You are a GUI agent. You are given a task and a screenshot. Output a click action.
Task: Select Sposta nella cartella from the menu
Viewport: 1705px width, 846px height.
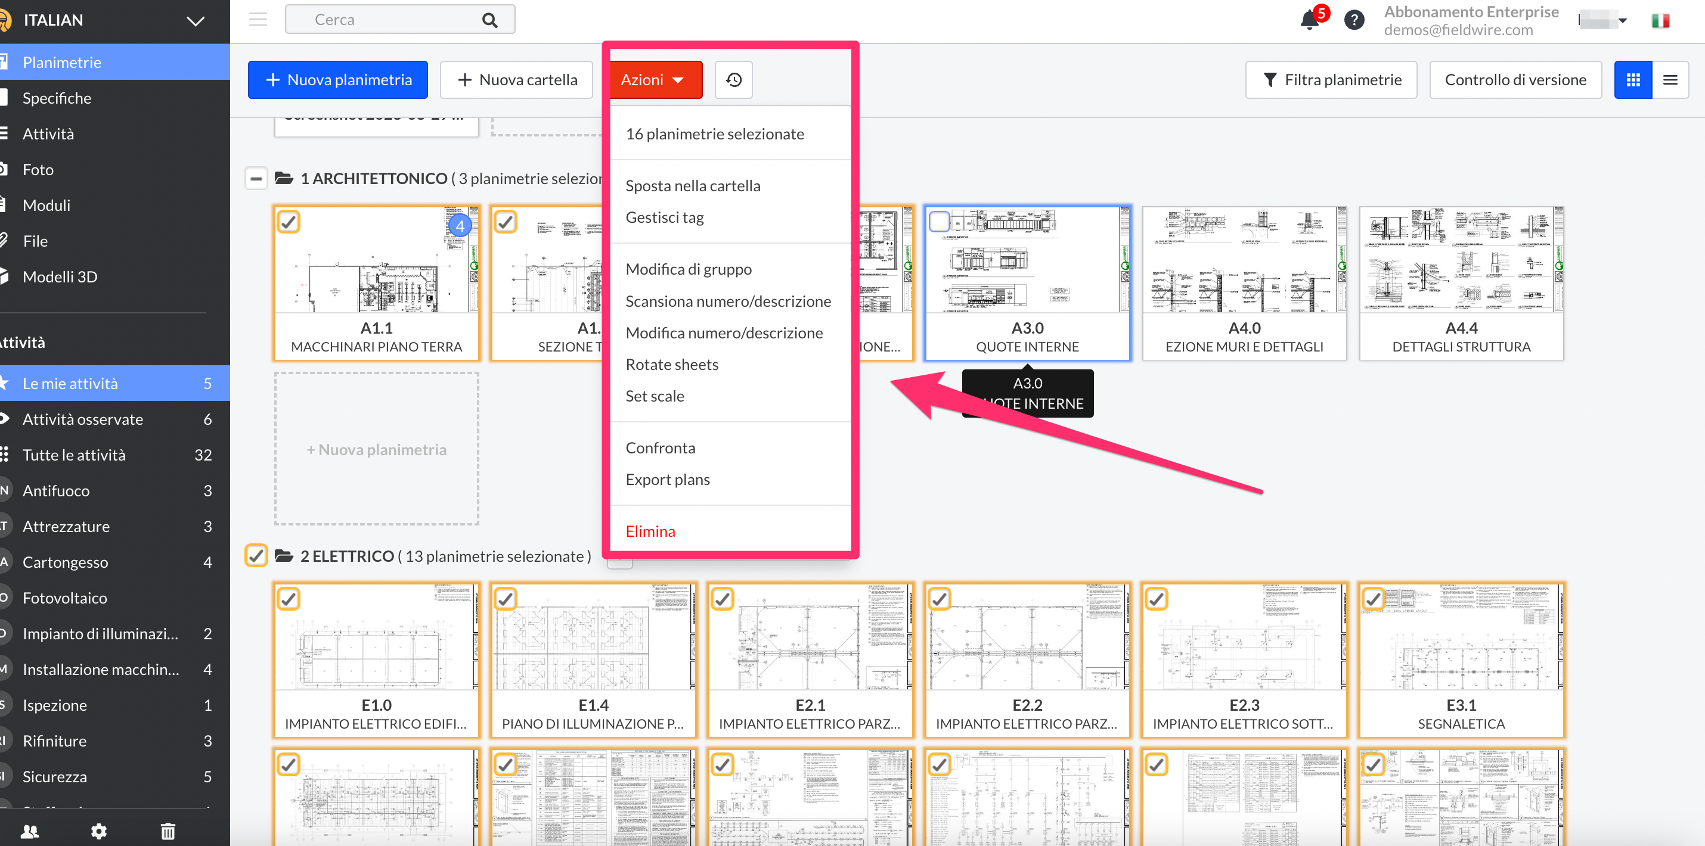tap(692, 186)
